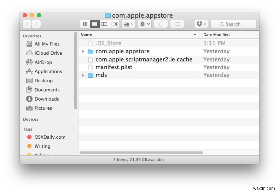Viewport: 279px width, 192px height.
Task: Switch to icon view
Action: [85, 24]
